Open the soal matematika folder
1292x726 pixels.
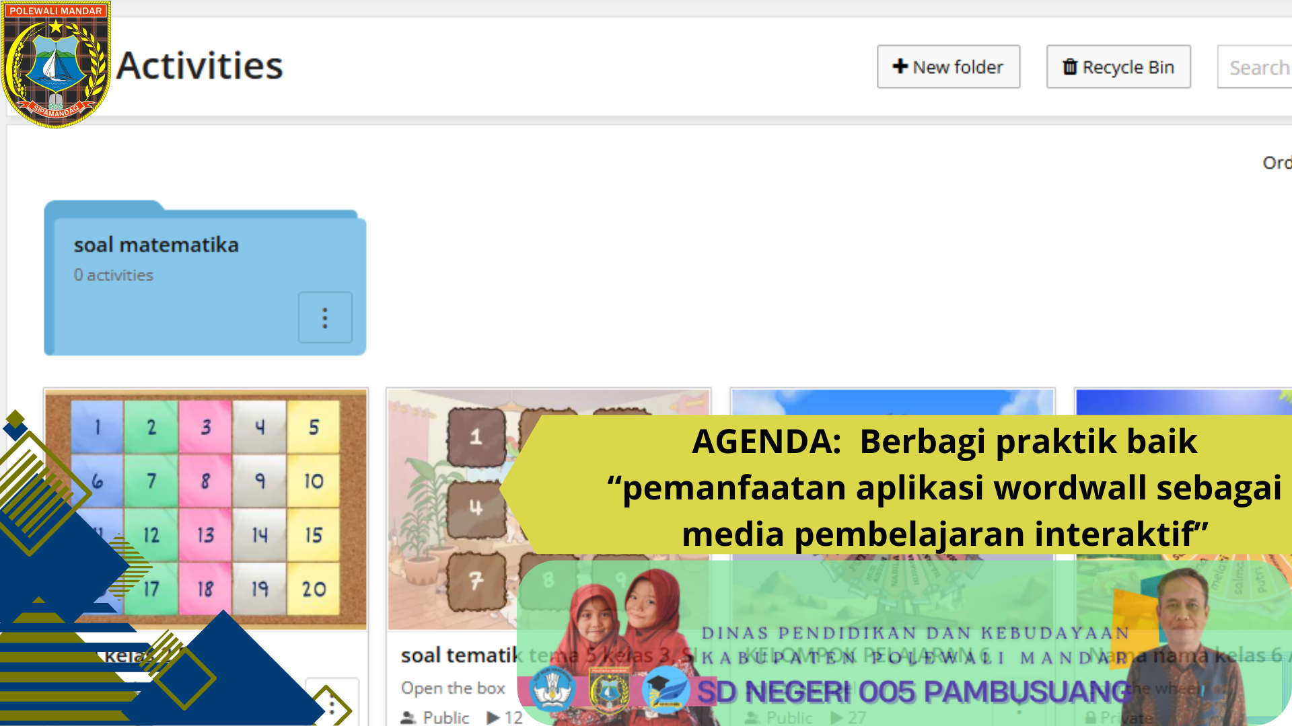click(x=205, y=278)
